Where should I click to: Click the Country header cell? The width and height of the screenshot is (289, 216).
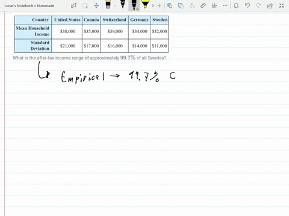click(x=33, y=20)
